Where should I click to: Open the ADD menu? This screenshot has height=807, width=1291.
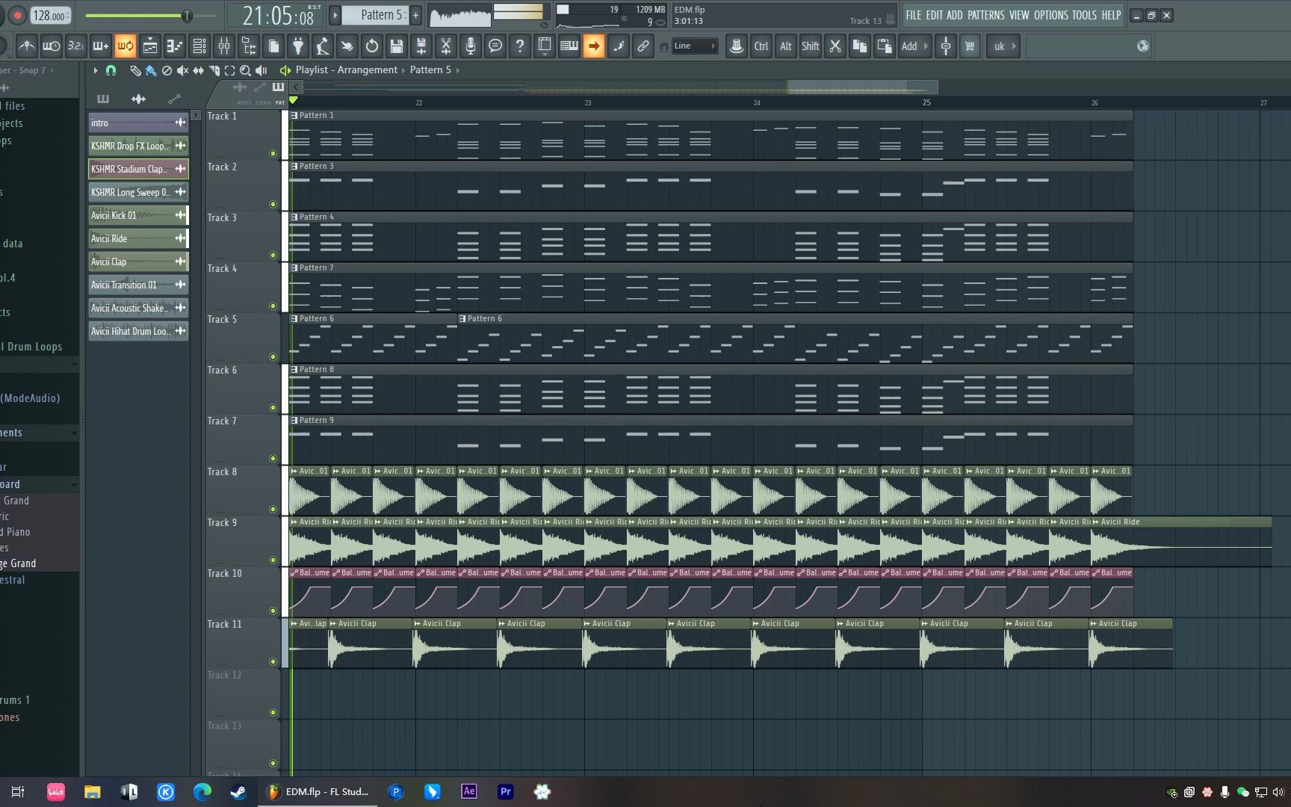(x=955, y=15)
